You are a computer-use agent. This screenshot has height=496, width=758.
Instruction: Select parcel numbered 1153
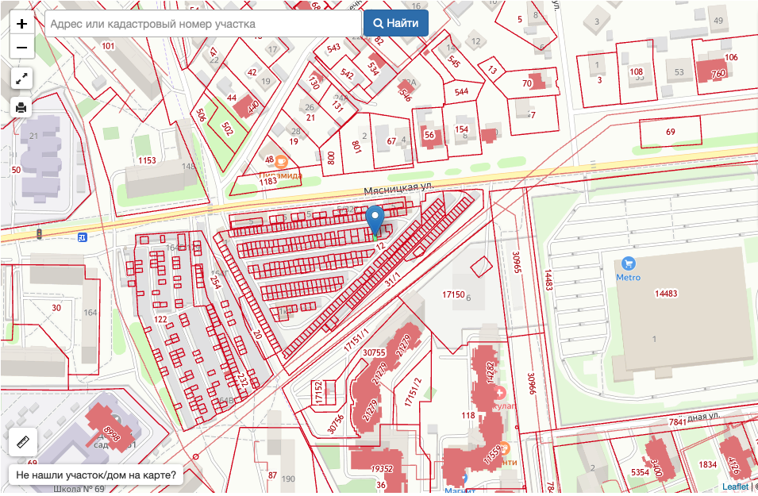(147, 161)
